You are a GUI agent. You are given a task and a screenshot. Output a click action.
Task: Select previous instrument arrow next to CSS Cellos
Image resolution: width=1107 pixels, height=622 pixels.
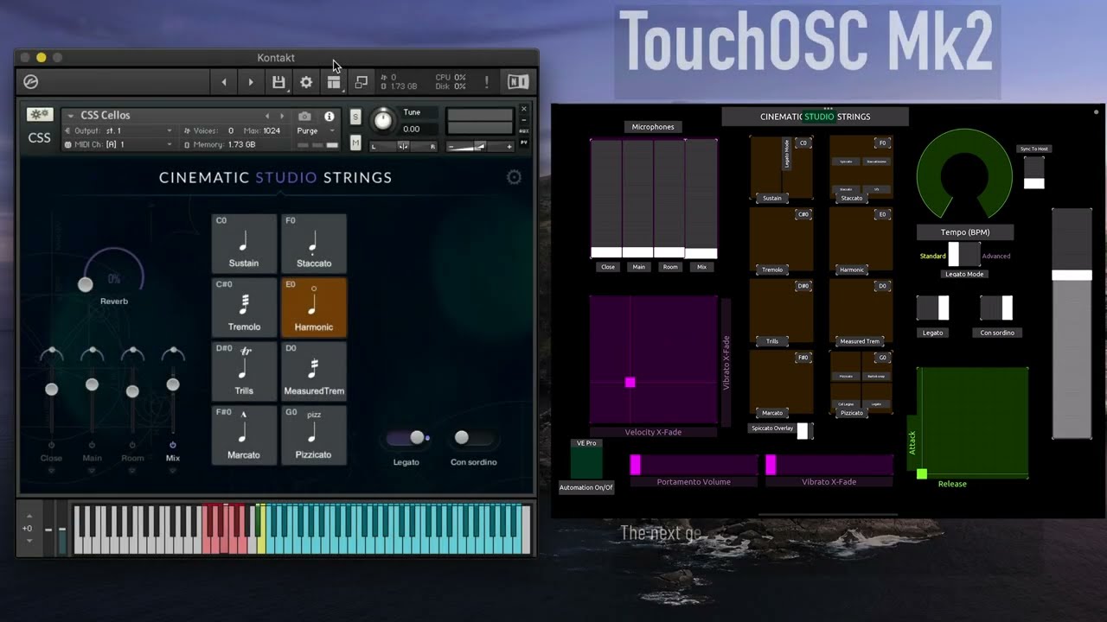coord(267,116)
